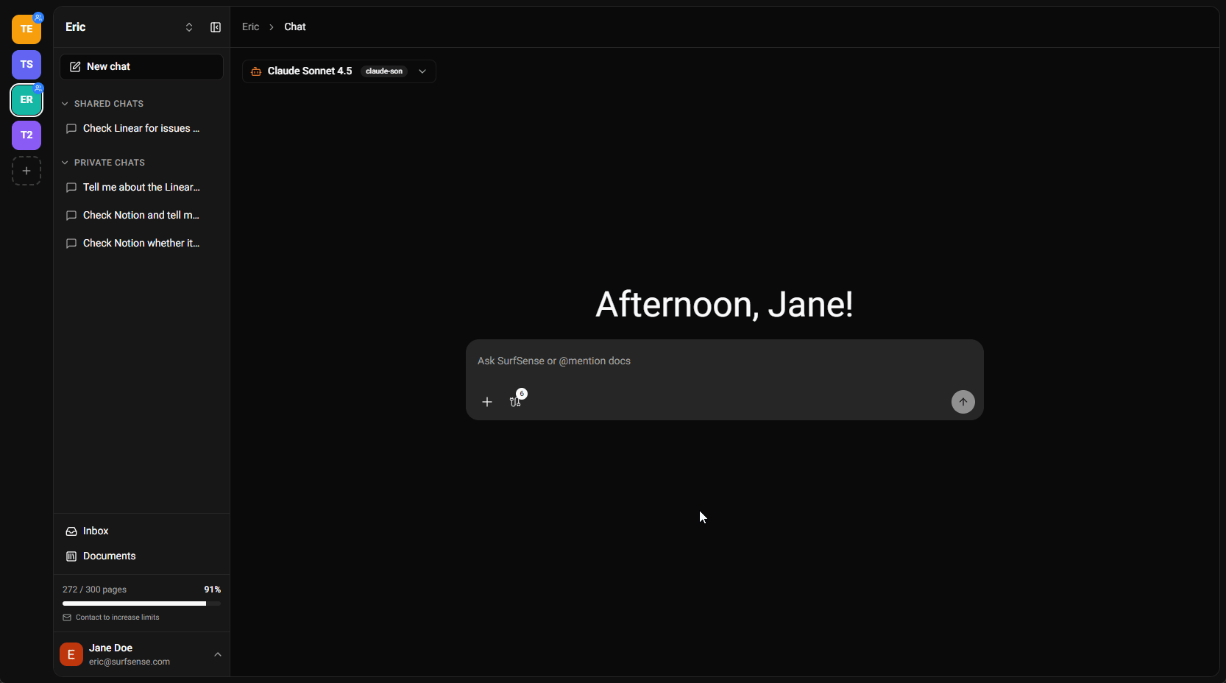
Task: Expand the Jane Doe account menu
Action: (x=218, y=654)
